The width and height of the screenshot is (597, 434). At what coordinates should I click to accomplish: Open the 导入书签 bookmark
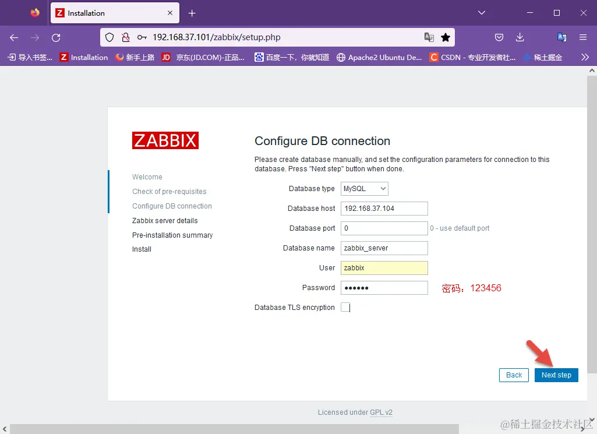point(30,58)
